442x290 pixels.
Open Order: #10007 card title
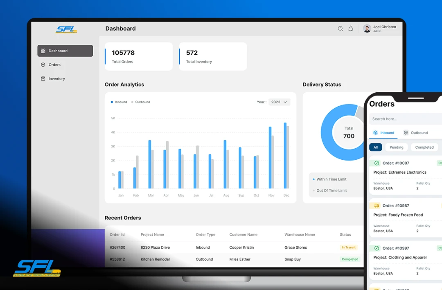(x=396, y=163)
